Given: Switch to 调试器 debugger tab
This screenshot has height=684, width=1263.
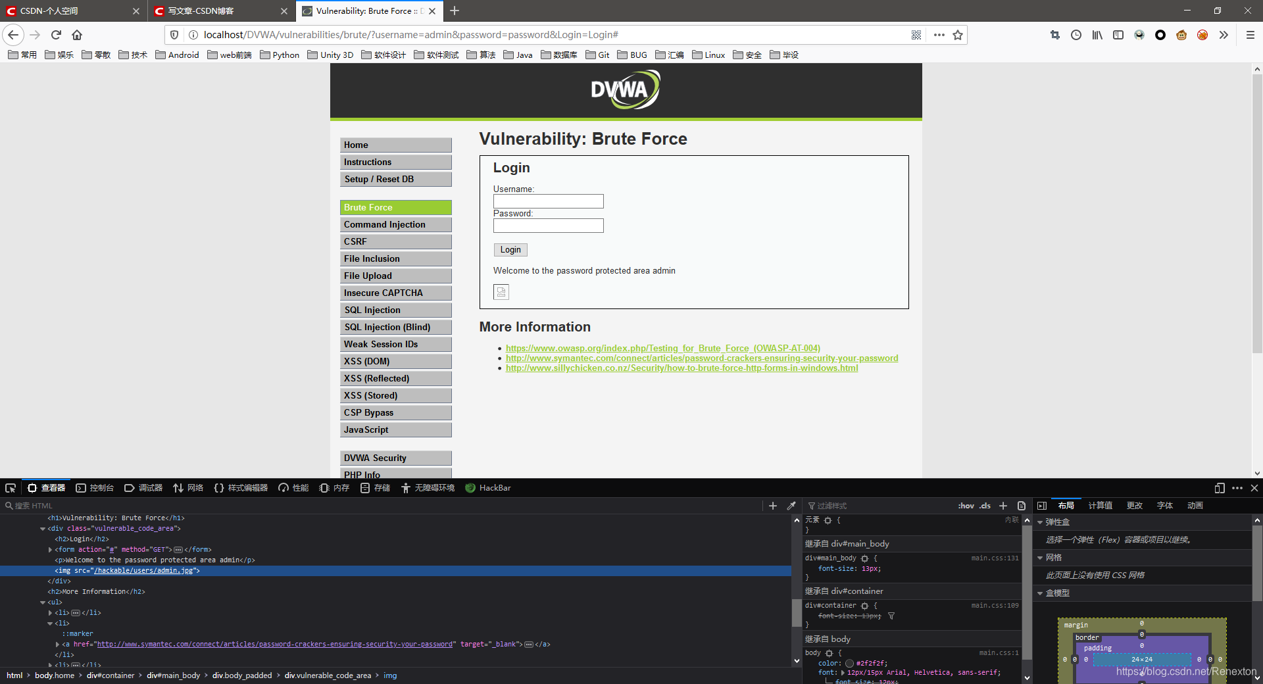Looking at the screenshot, I should pos(143,488).
